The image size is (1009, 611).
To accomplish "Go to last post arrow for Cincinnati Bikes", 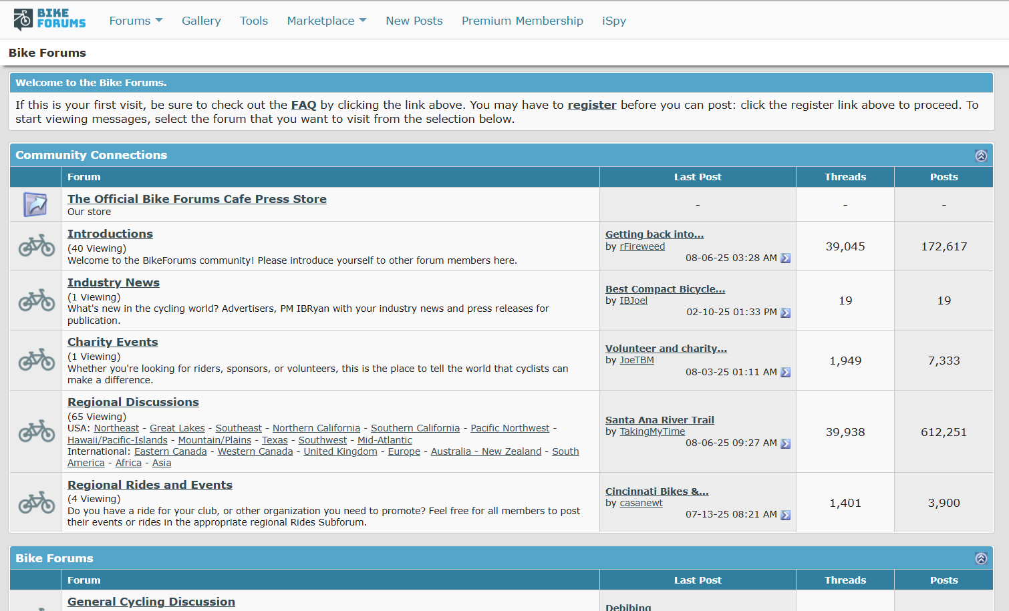I will click(786, 515).
